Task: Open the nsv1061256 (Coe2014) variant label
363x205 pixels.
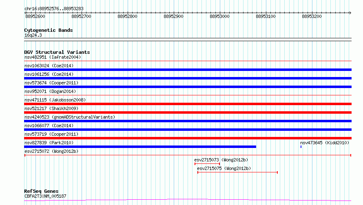Action: click(49, 74)
